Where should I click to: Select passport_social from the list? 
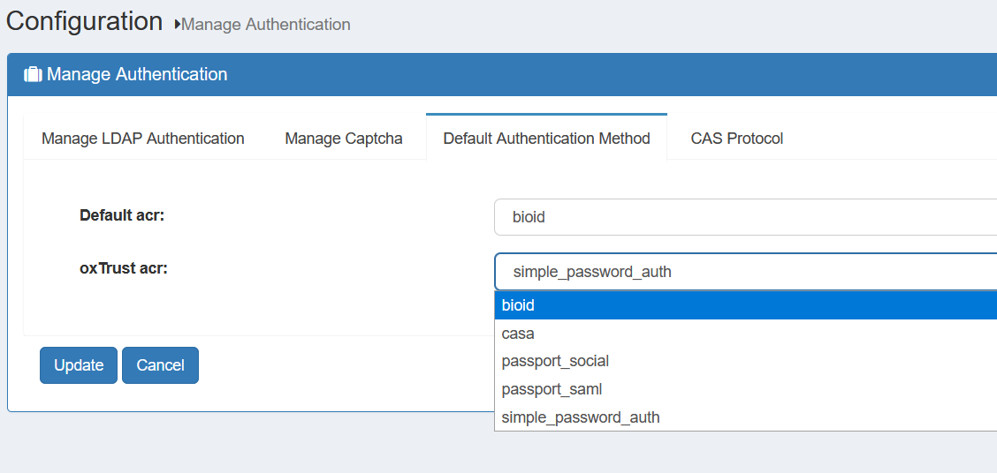click(x=745, y=361)
